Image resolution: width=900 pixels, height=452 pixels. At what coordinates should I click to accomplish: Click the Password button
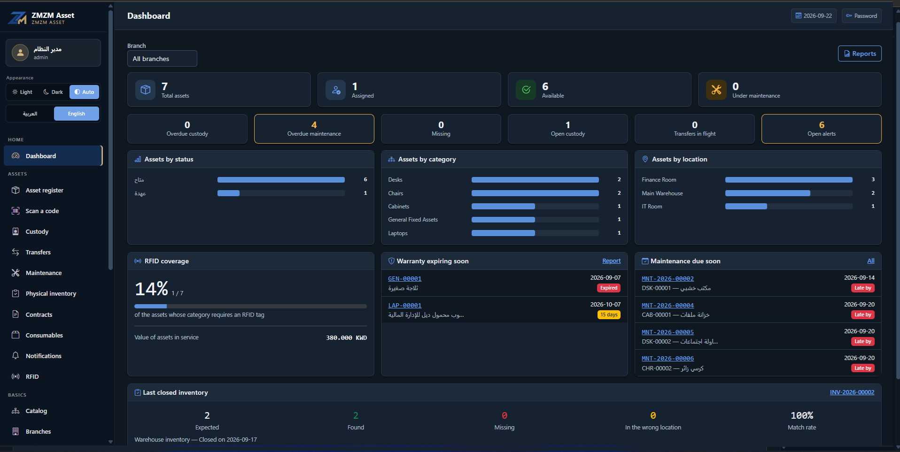tap(861, 16)
